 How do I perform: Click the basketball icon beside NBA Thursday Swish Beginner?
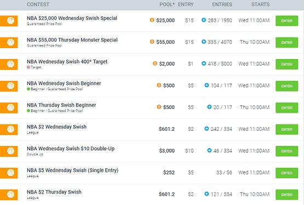pos(10,108)
